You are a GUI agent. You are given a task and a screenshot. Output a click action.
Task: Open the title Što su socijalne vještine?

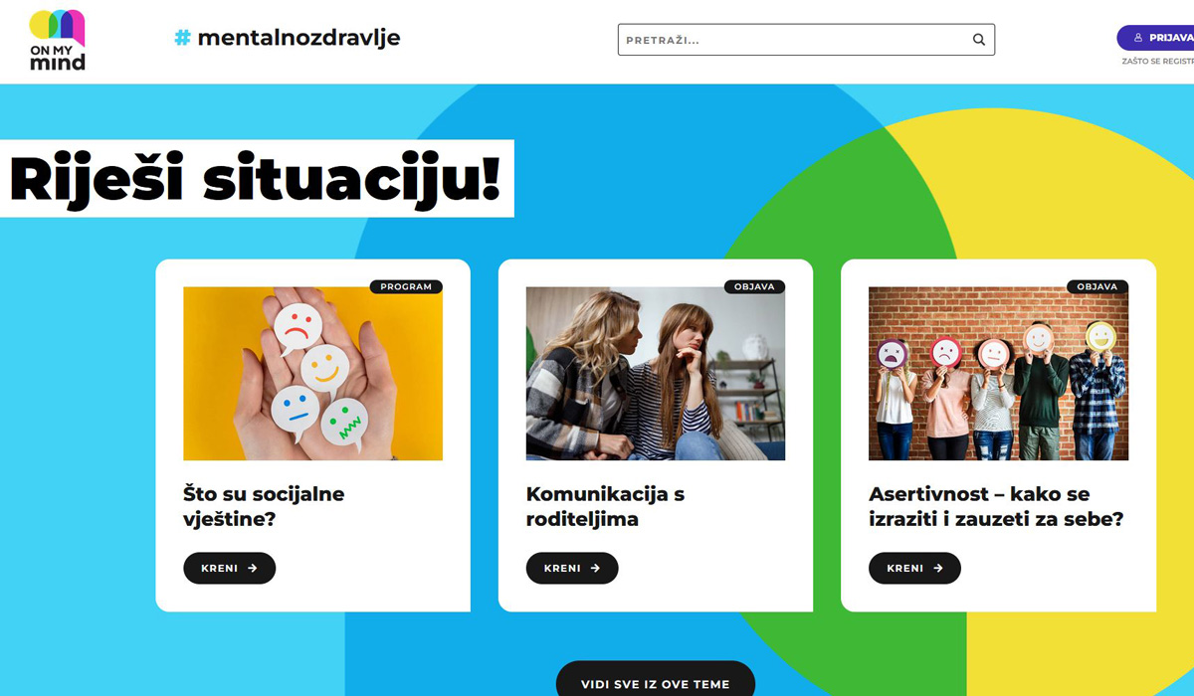pyautogui.click(x=264, y=506)
